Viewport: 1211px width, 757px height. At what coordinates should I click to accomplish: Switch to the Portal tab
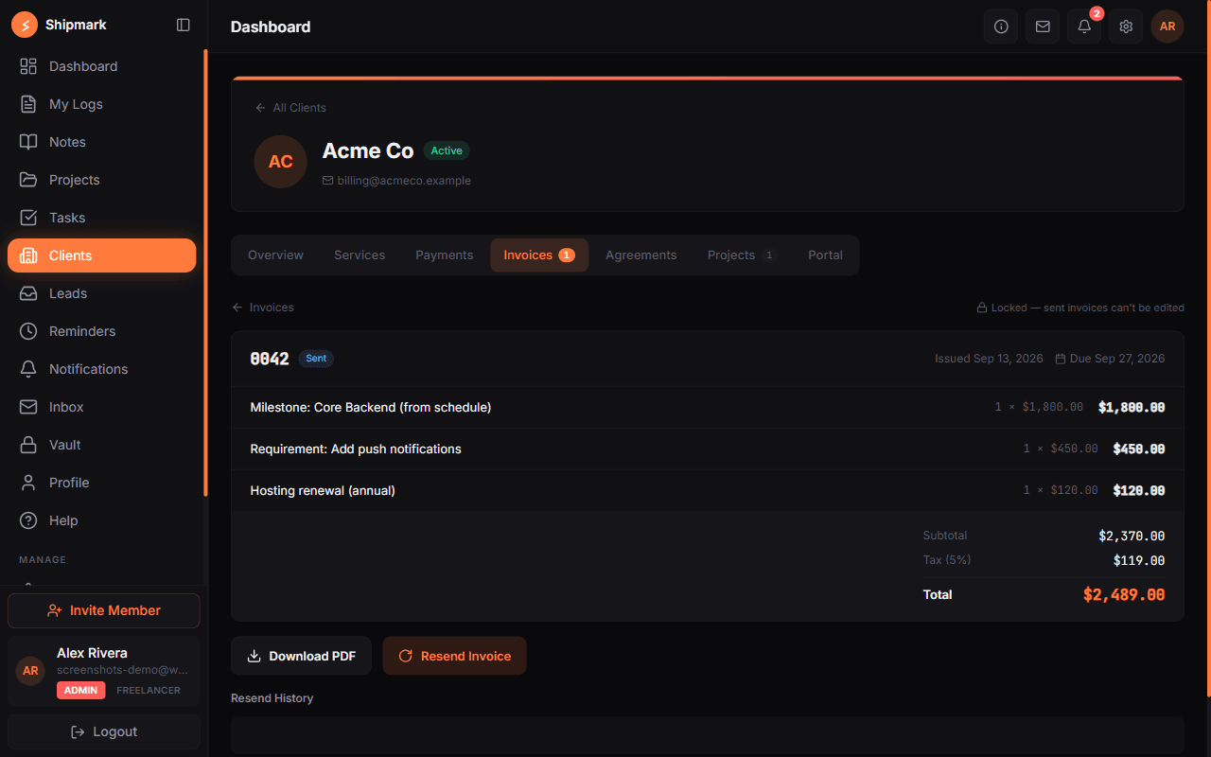click(x=825, y=255)
